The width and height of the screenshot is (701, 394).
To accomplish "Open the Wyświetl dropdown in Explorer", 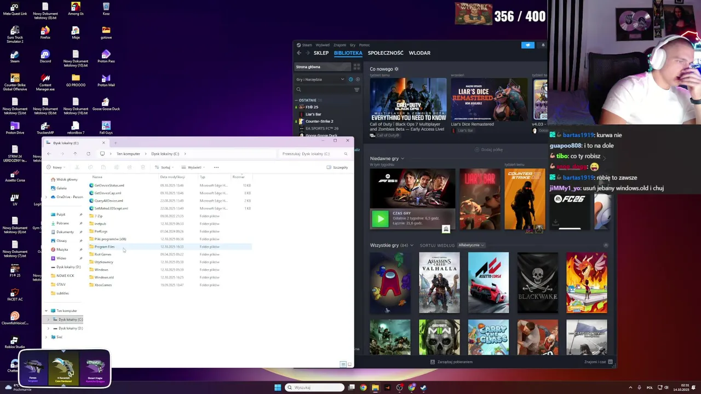I will (x=193, y=167).
